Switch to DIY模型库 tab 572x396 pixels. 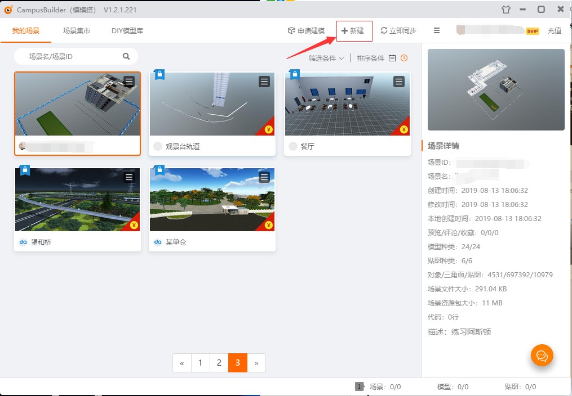(x=127, y=30)
